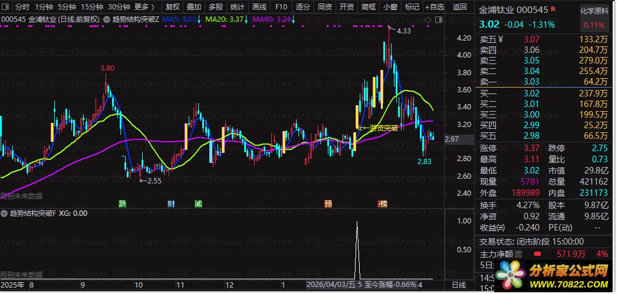Click the 2.55 low price label
The image size is (618, 294).
154,181
